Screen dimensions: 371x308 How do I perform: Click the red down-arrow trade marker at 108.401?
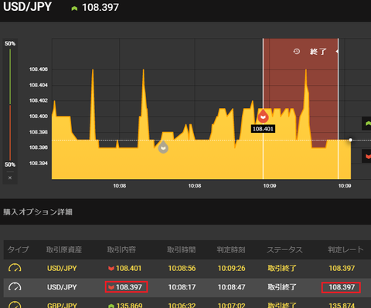(263, 117)
